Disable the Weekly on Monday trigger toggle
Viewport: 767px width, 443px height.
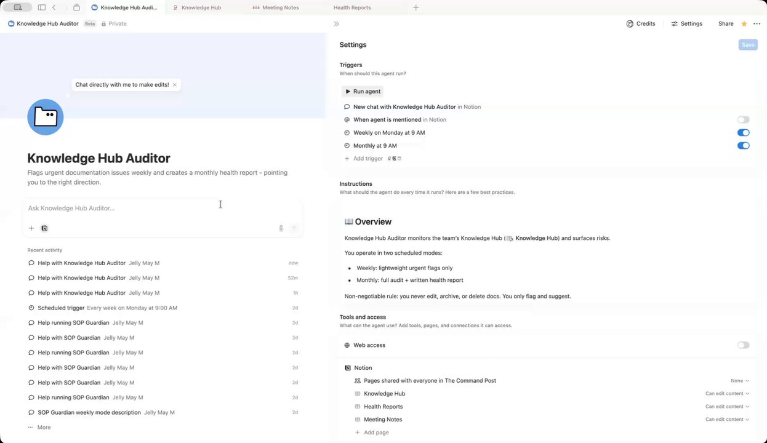pyautogui.click(x=743, y=133)
